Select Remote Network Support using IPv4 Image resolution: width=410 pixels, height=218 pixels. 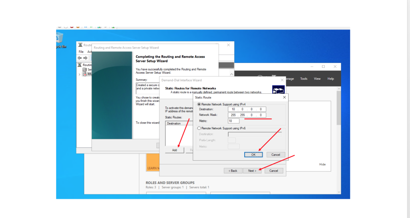(199, 104)
